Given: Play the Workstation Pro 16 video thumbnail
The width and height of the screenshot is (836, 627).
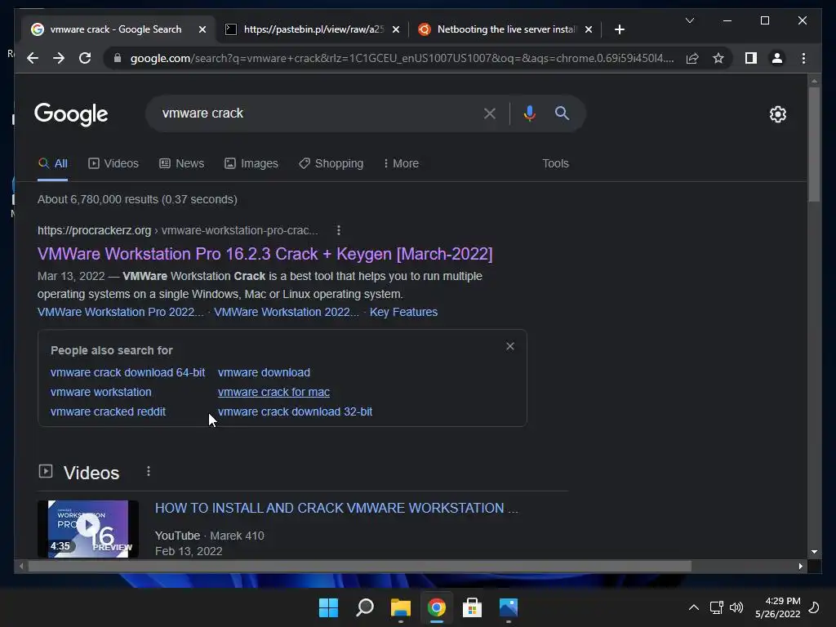Looking at the screenshot, I should [x=88, y=529].
